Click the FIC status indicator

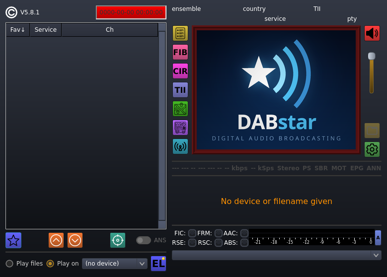(192, 233)
